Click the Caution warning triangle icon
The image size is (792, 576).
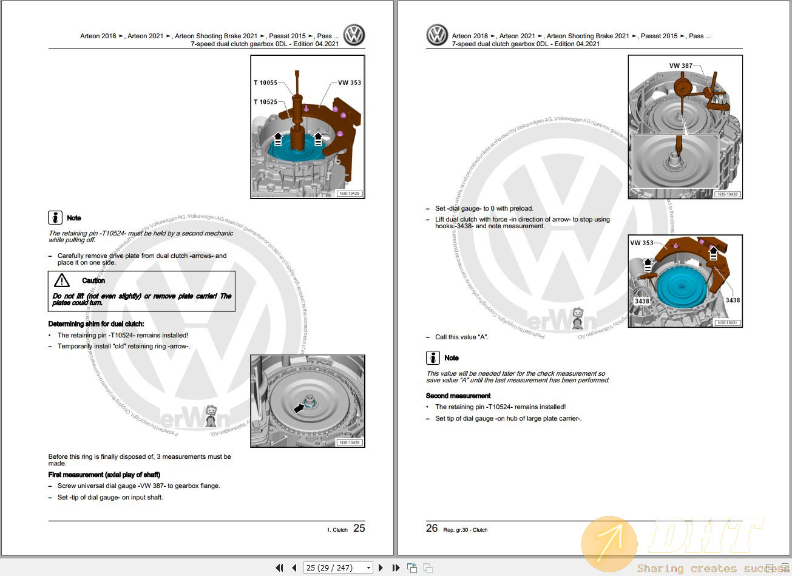(62, 280)
